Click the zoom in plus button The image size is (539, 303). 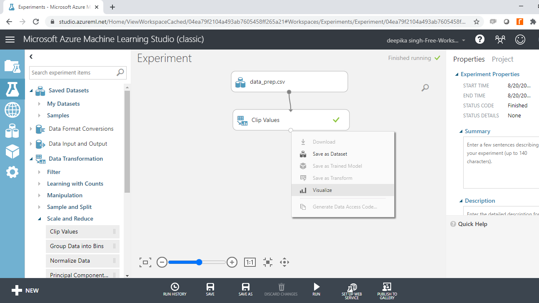point(232,262)
